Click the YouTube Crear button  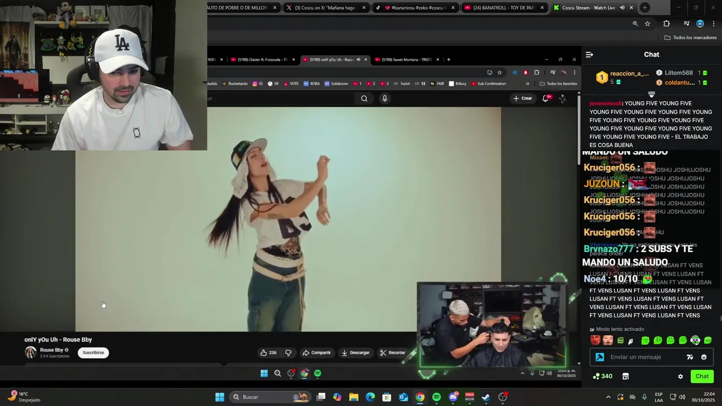(522, 98)
